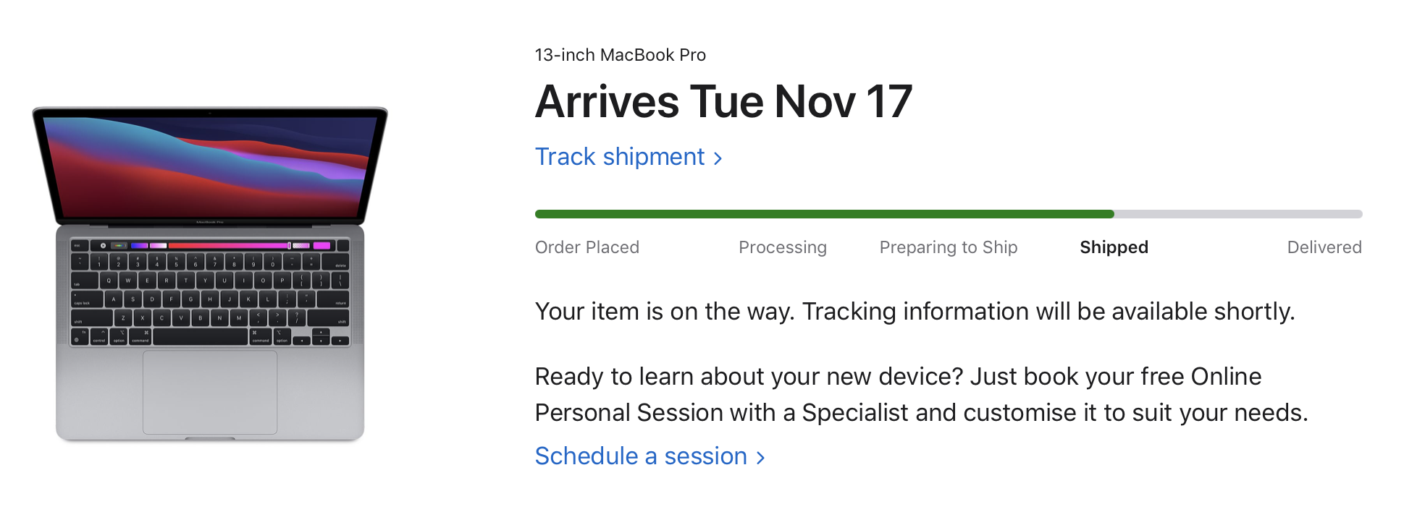Click the green filled part of progress bar
1425x512 pixels.
point(824,214)
